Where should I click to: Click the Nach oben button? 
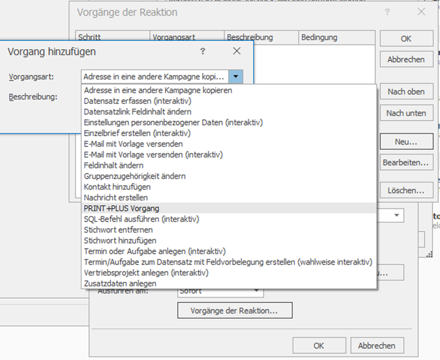pos(406,91)
